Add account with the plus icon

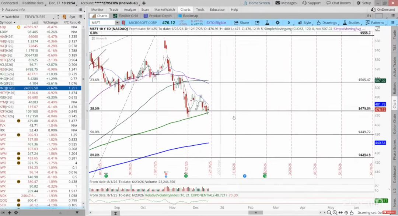tap(144, 3)
